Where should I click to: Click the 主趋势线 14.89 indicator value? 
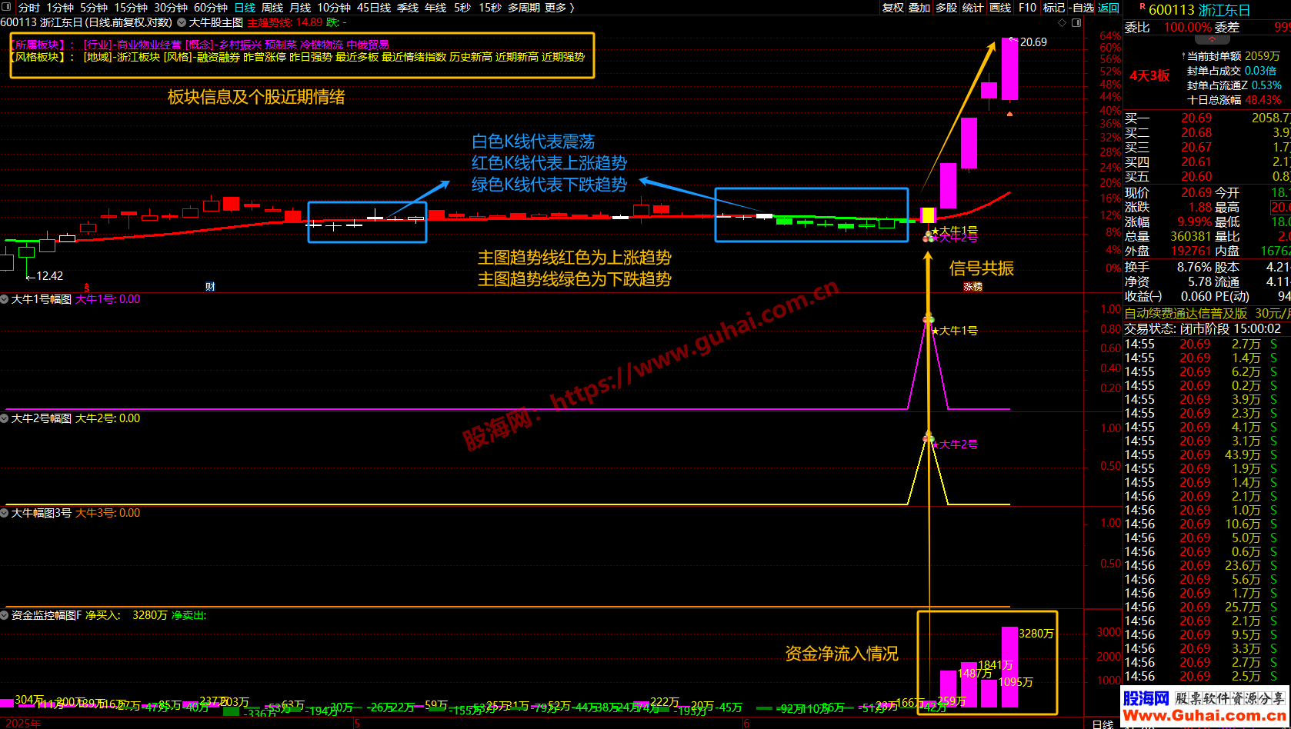(285, 22)
